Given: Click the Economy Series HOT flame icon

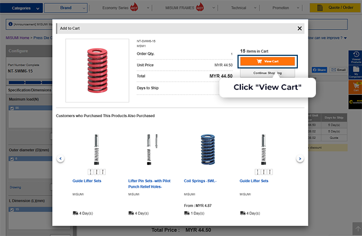Looking at the screenshot, I should (x=134, y=7).
